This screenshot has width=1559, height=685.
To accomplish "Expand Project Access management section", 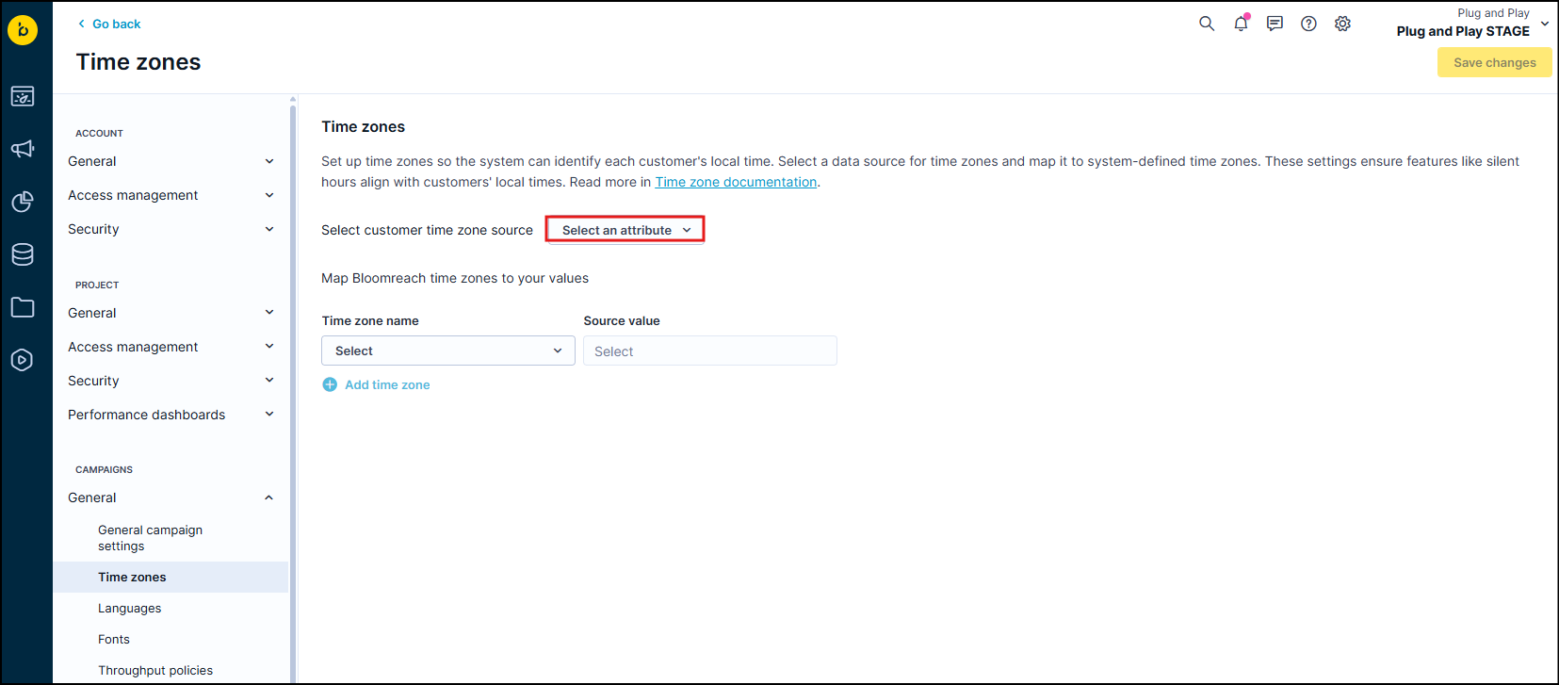I will (171, 347).
